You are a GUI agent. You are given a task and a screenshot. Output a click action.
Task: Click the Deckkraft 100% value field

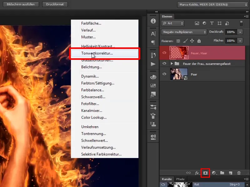tap(231, 32)
